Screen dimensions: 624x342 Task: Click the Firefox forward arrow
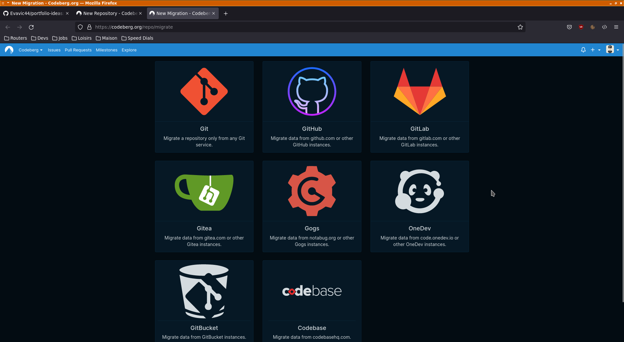tap(19, 27)
